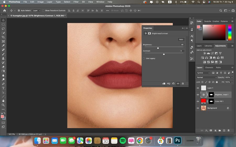
Task: Select the Gradient tool
Action: point(3,71)
